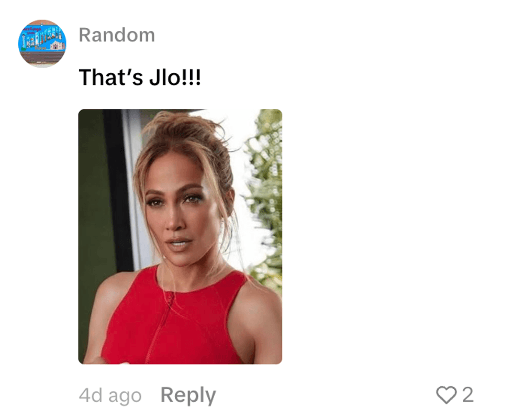Like the comment with the heart icon
This screenshot has width=513, height=416.
[x=446, y=395]
